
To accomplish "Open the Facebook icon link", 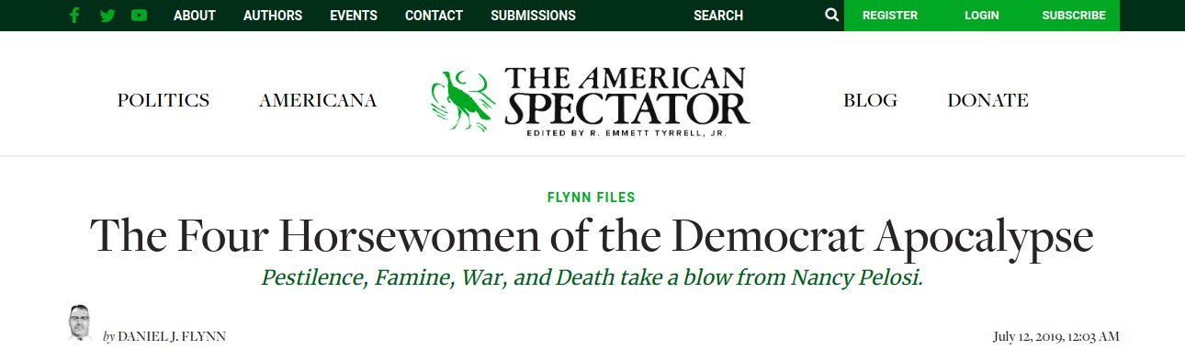I will click(75, 16).
